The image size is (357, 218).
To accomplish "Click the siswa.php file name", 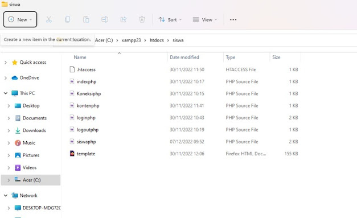I will (x=87, y=142).
